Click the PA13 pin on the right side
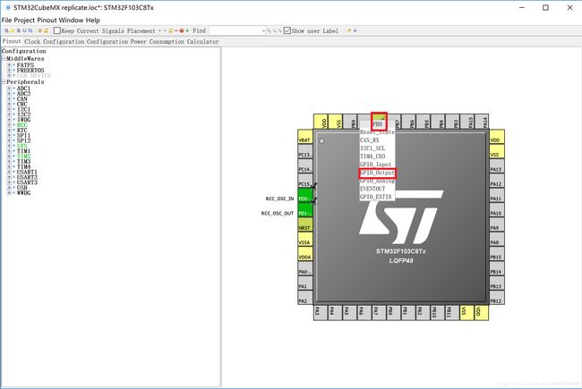 495,169
